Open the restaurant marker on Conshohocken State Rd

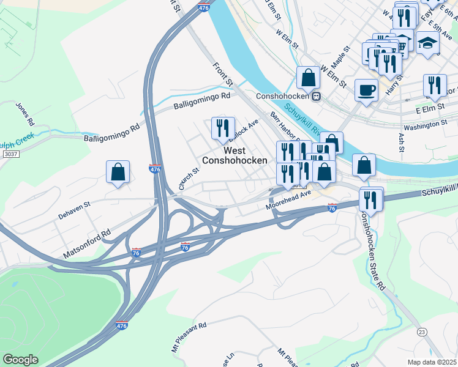click(x=371, y=201)
